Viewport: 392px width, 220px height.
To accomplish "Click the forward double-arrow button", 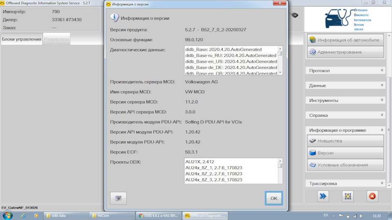I will point(323,196).
